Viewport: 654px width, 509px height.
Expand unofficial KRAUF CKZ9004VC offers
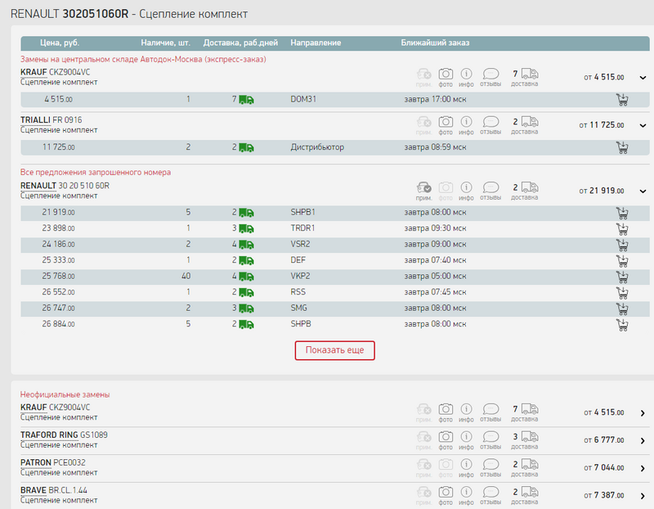coord(643,413)
